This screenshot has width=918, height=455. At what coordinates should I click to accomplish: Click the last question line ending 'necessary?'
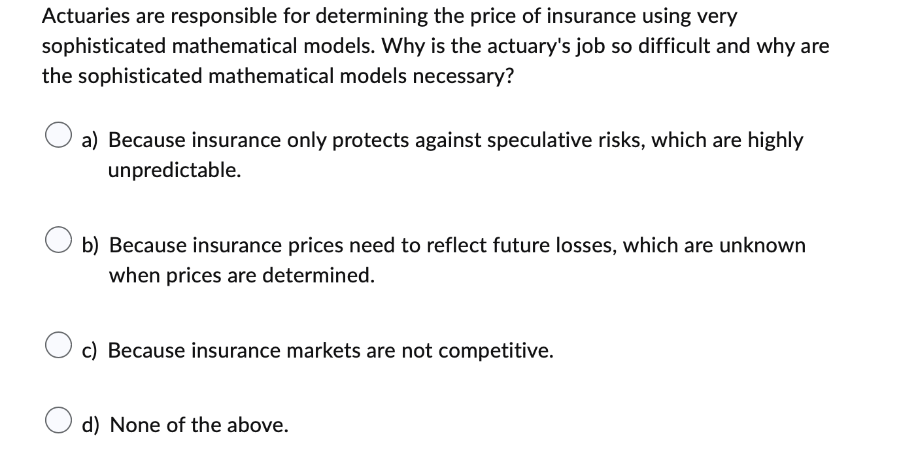click(278, 77)
